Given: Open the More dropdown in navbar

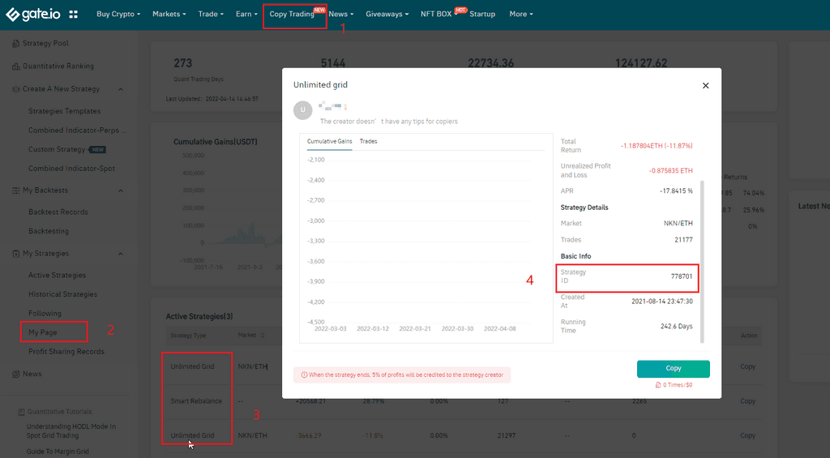Looking at the screenshot, I should click(x=520, y=14).
